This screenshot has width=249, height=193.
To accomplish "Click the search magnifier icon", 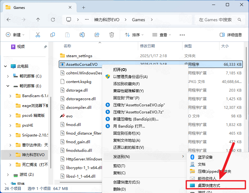I will [x=239, y=20].
